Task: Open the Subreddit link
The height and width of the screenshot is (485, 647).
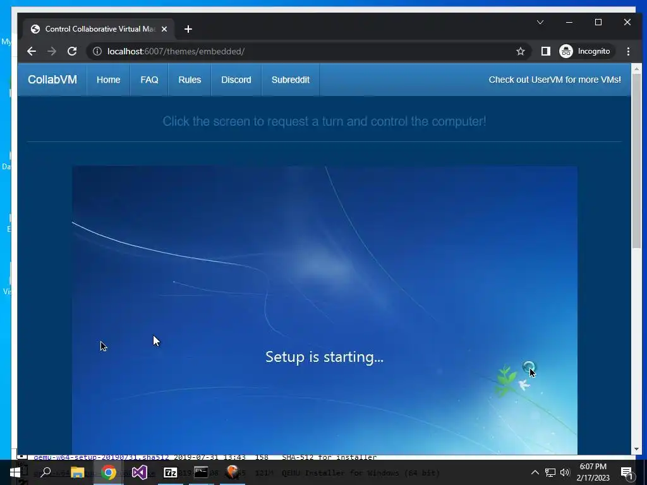Action: click(291, 80)
